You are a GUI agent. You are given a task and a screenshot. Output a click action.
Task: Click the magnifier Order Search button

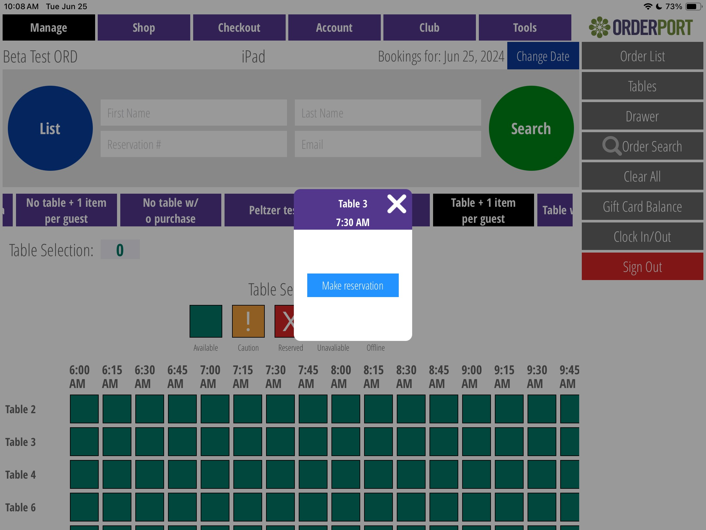click(642, 146)
